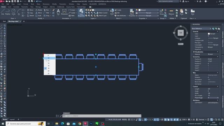Image resolution: width=224 pixels, height=126 pixels.
Task: Select the Circle tool
Action: 13,12
